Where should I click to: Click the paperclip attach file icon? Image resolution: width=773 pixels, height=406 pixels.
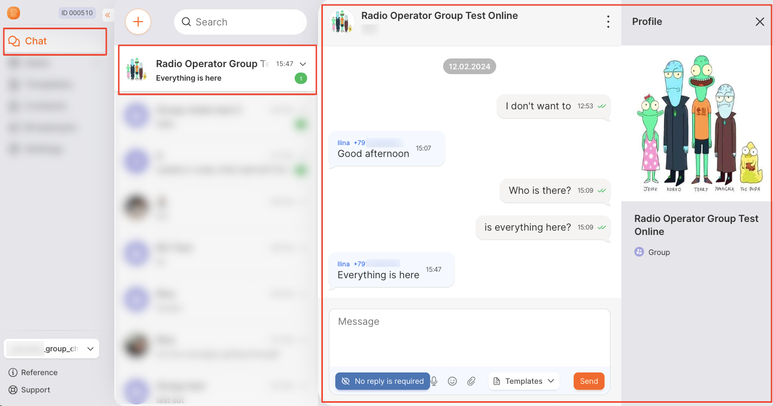[x=471, y=381]
